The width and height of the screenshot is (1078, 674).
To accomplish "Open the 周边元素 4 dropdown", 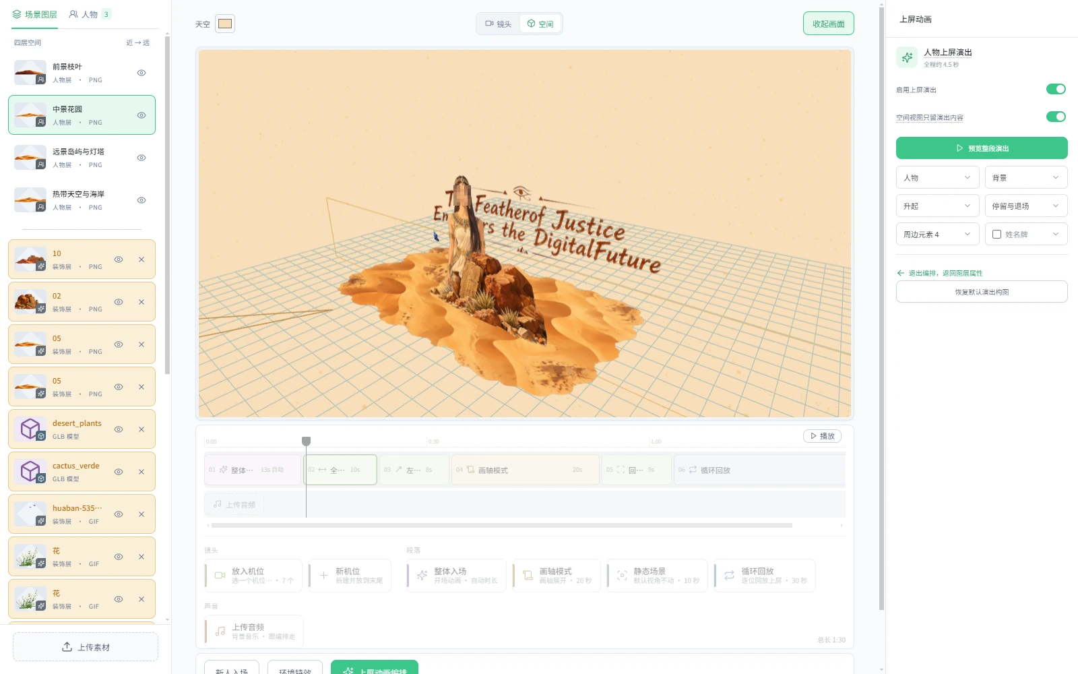I will click(x=937, y=235).
